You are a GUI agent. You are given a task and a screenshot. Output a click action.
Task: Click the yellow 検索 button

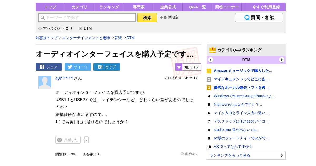147,18
